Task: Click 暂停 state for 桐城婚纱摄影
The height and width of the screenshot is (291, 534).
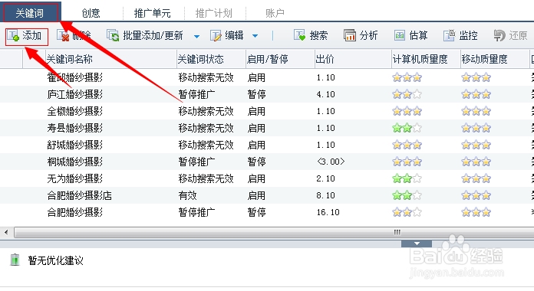Action: coord(256,162)
